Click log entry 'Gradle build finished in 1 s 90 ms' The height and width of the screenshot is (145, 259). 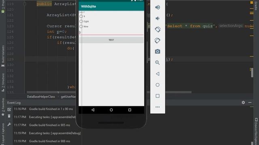point(51,109)
